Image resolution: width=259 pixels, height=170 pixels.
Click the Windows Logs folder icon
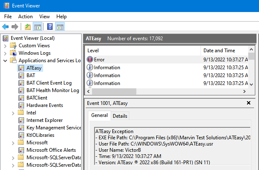13,53
